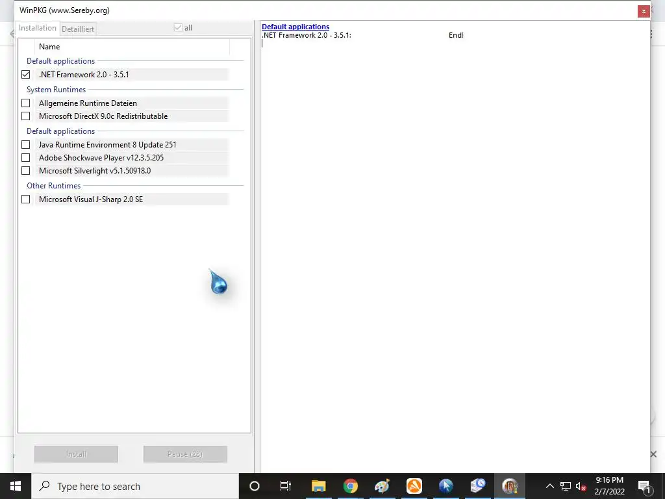The height and width of the screenshot is (499, 665).
Task: Open the Detailliert tab
Action: (x=78, y=29)
